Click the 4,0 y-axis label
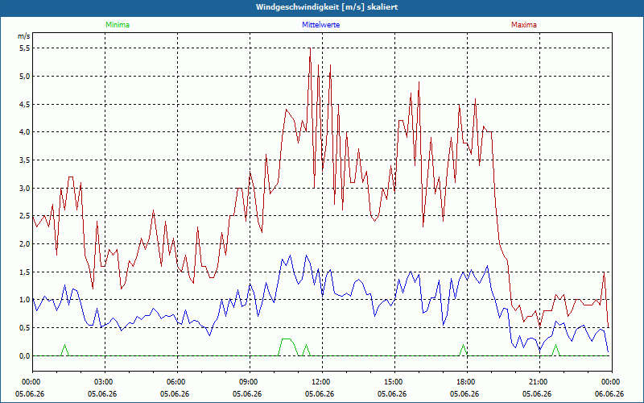Screen dimensions: 644x403 [x=25, y=132]
